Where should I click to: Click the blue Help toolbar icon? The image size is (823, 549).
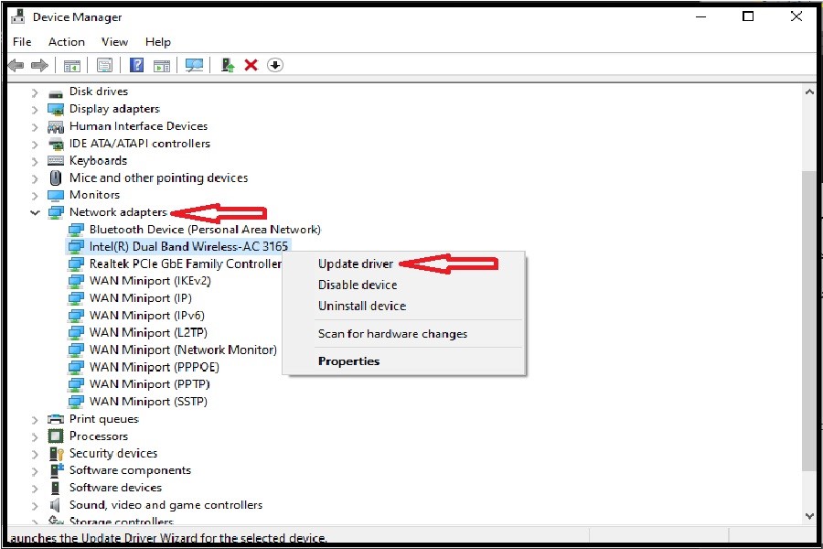click(x=136, y=65)
